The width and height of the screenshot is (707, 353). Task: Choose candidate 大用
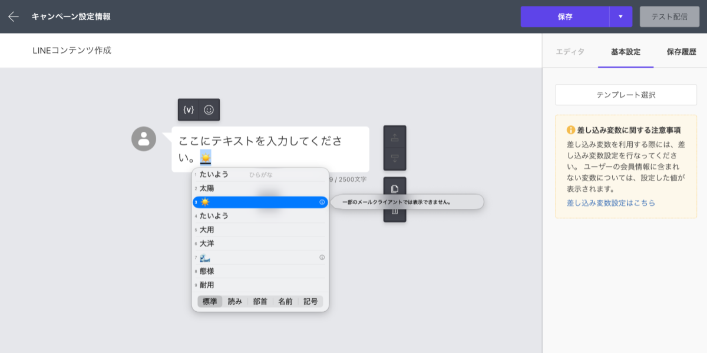pos(260,229)
